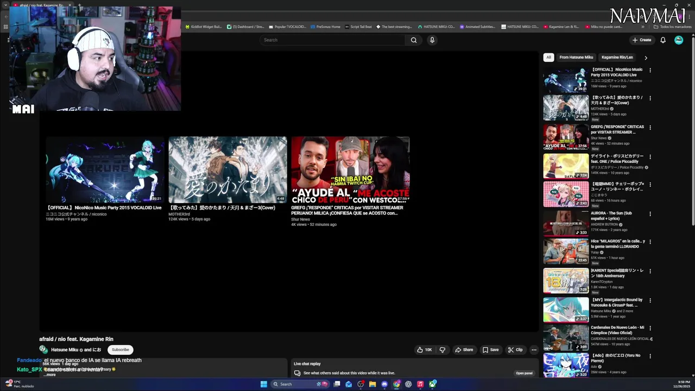Click into YouTube search field
Viewport: 695px width, 391px height.
[333, 40]
